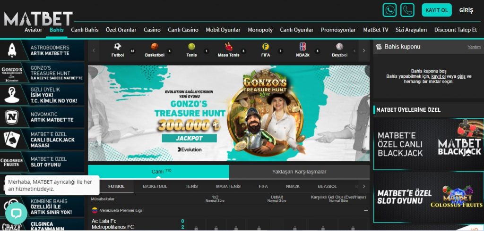
Task: Click Colossus Fruits sidebar logo
Action: click(x=11, y=162)
